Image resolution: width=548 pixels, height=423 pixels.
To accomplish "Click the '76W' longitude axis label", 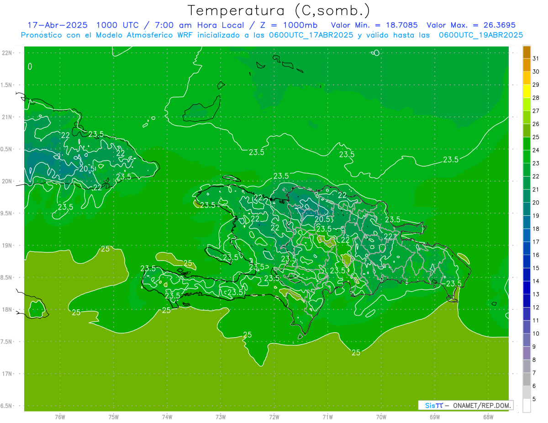I will click(60, 417).
